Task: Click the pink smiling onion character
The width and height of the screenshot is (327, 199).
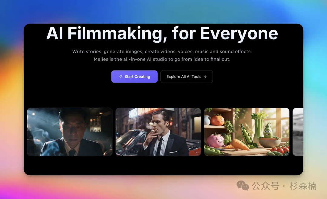Action: pyautogui.click(x=215, y=141)
